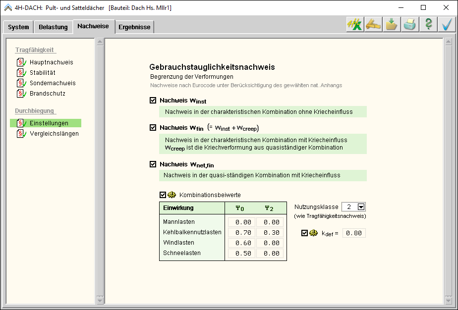The height and width of the screenshot is (310, 458).
Task: Toggle the Nachweis winst checkbox
Action: coord(153,101)
